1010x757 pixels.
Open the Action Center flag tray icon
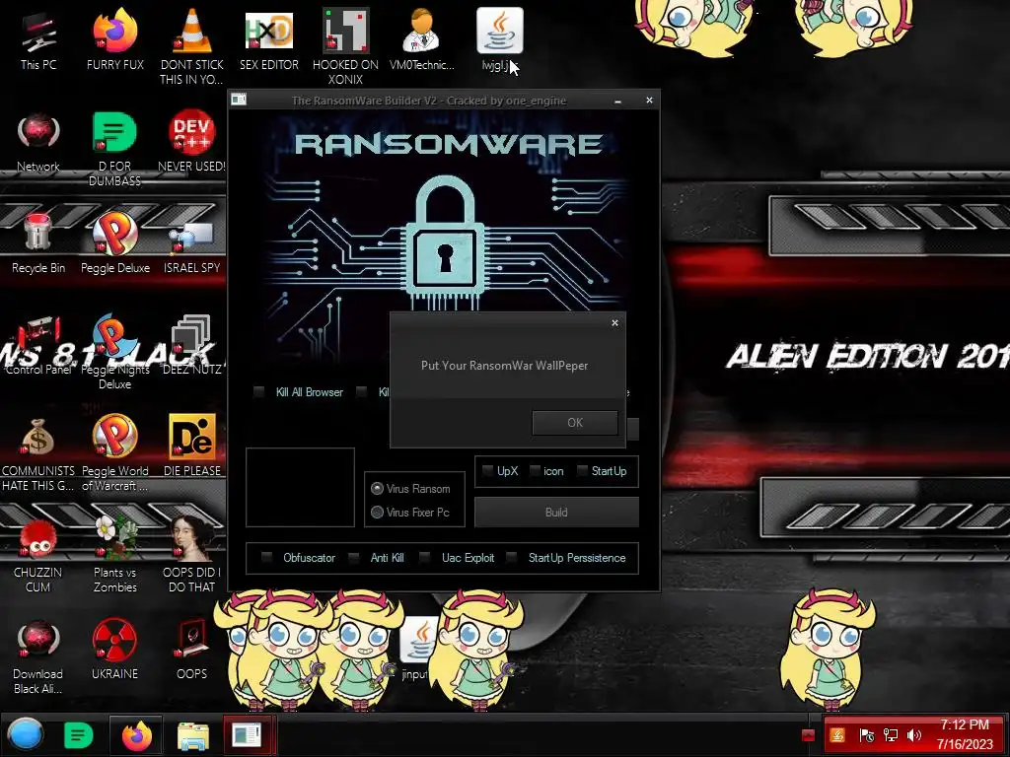coord(867,735)
